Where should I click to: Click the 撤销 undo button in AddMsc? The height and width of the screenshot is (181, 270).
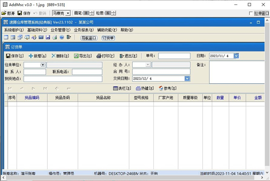click(x=40, y=13)
